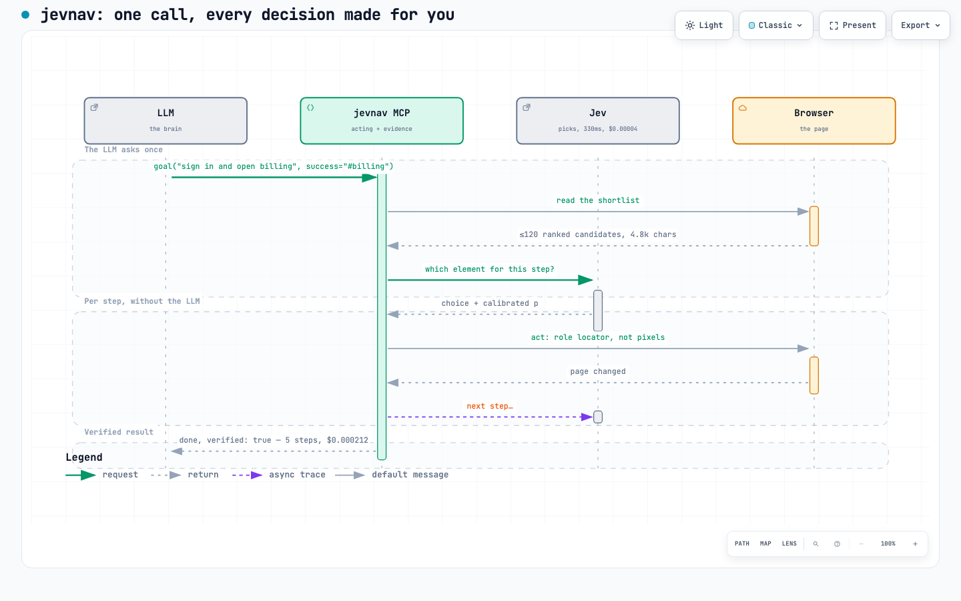Click the upper orange Browser activation bar
961x601 pixels.
814,226
